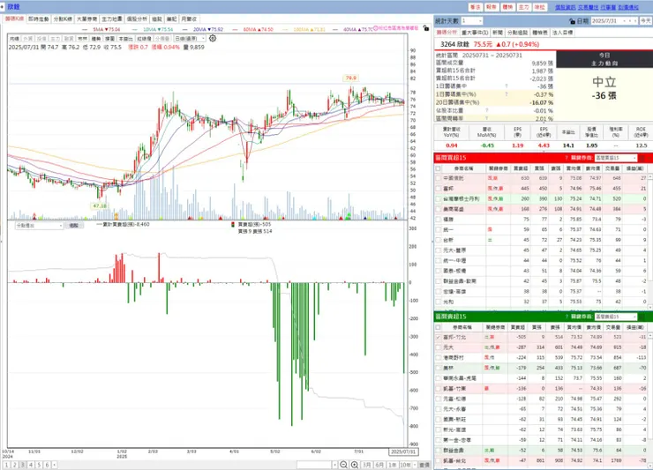Click help icon next to 1日籌碼集中
Screen dimensions: 653x470
(507, 86)
